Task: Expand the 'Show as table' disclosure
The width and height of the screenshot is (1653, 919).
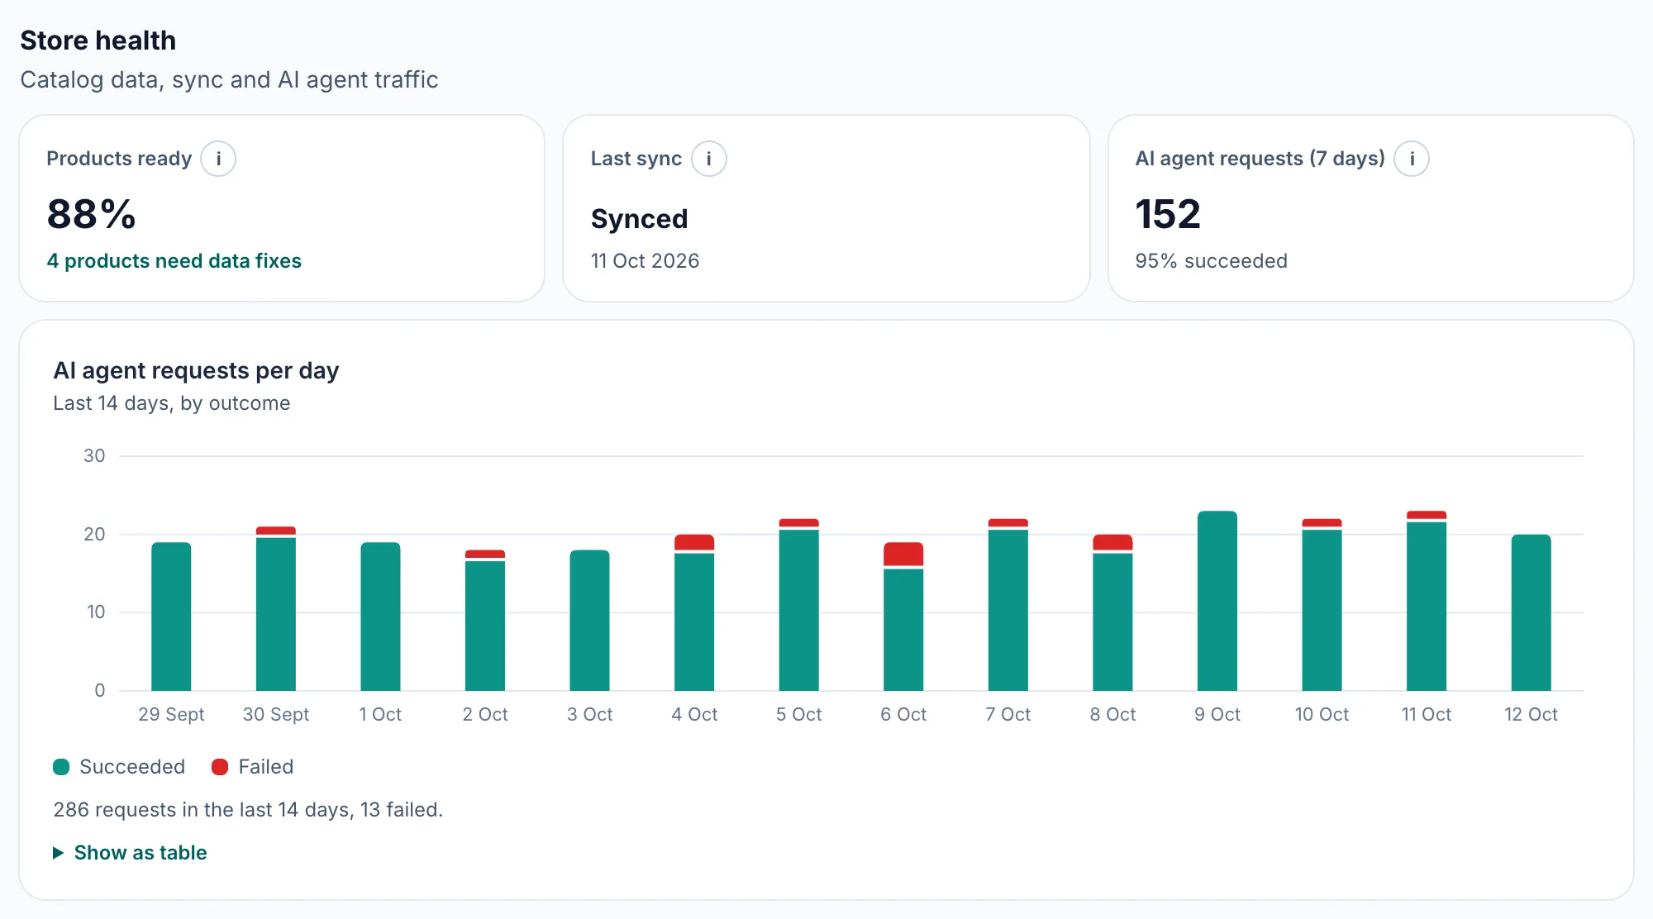Action: pyautogui.click(x=131, y=853)
